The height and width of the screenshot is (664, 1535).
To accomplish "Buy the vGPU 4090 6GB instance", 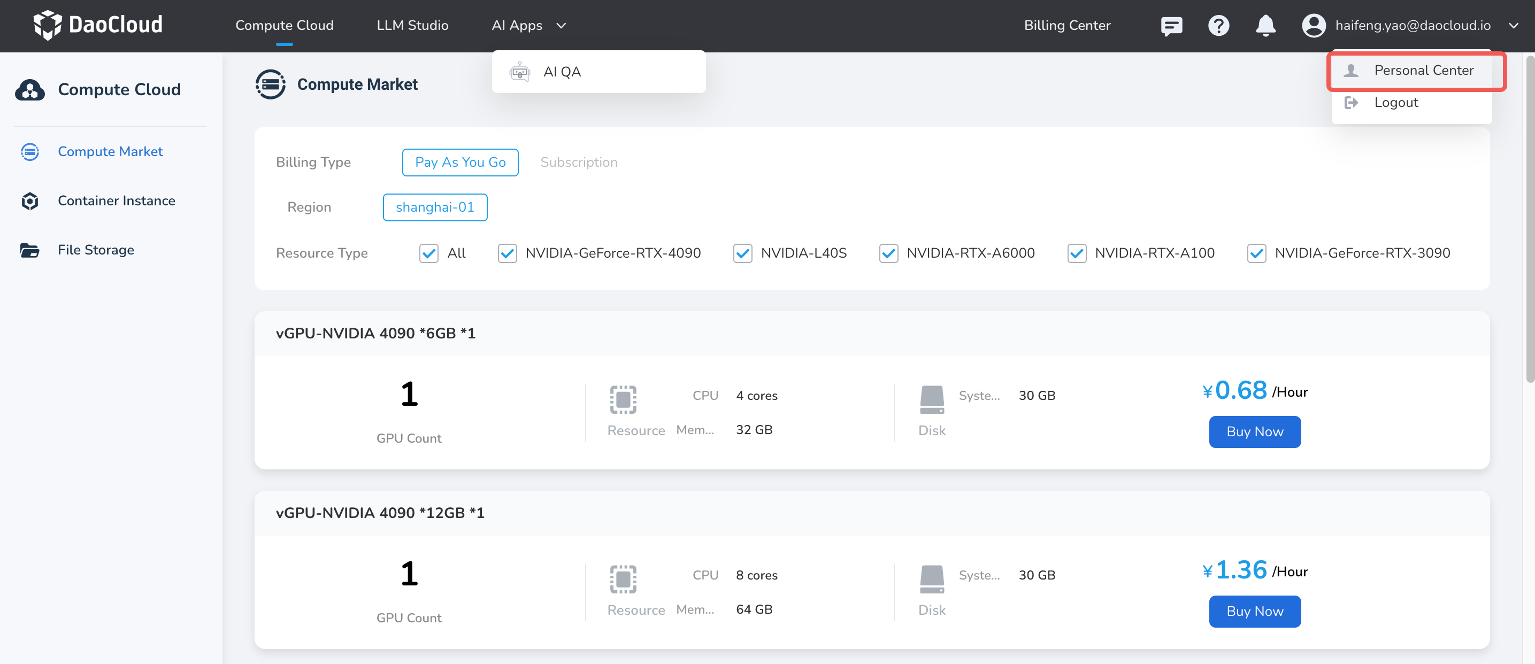I will [1254, 432].
